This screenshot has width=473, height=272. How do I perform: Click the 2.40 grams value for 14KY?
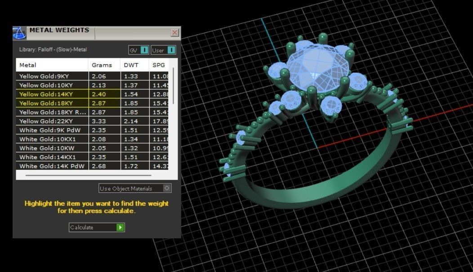99,94
